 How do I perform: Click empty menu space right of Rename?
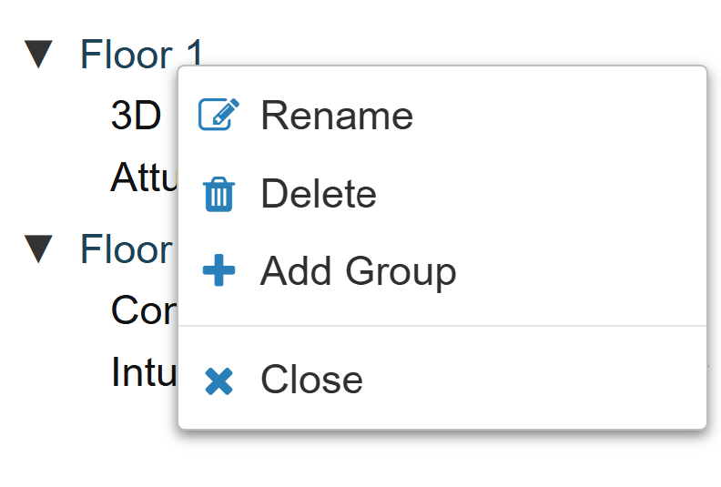tap(564, 116)
